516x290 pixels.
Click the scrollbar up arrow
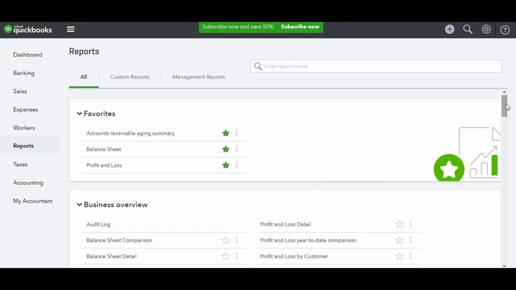point(504,92)
